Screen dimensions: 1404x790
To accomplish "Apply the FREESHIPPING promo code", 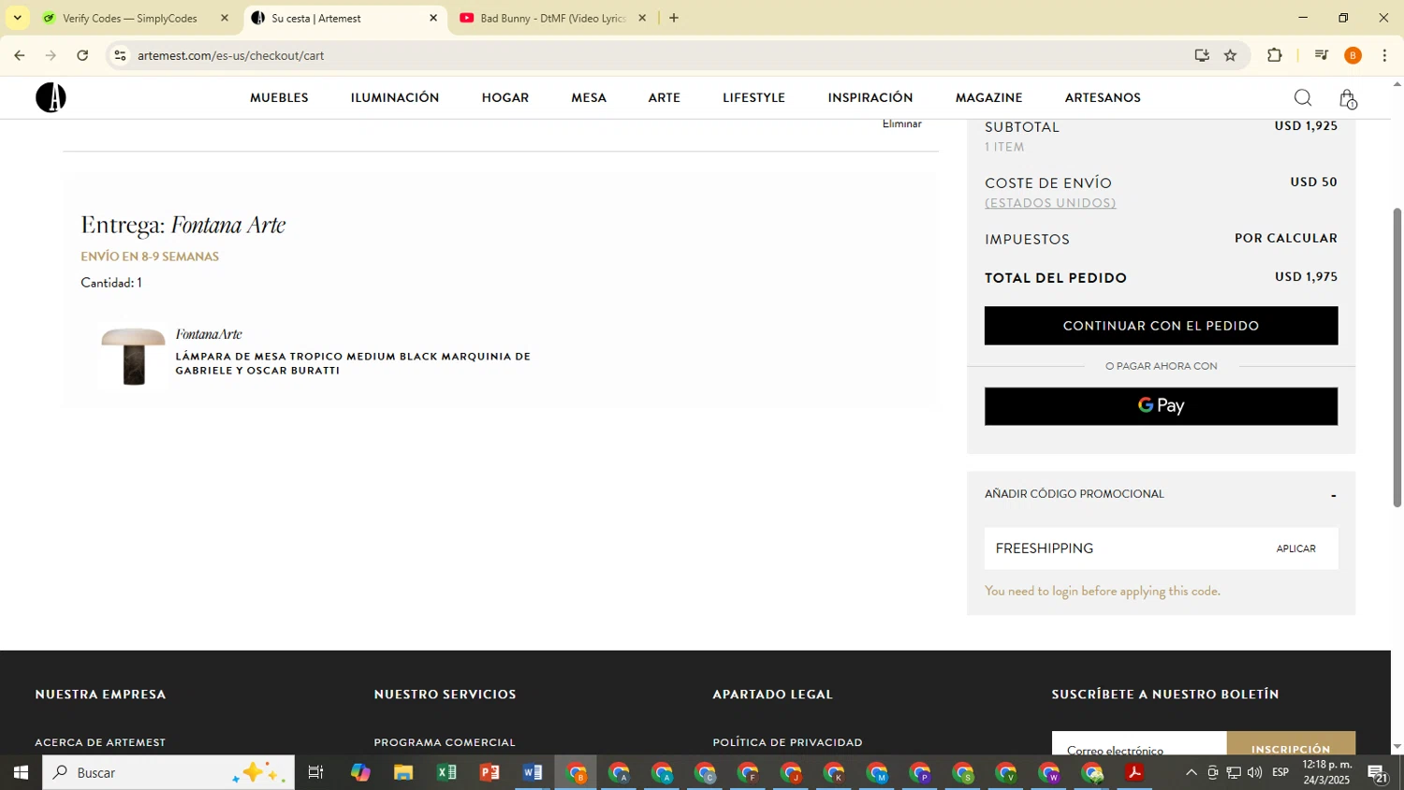I will pos(1295,549).
